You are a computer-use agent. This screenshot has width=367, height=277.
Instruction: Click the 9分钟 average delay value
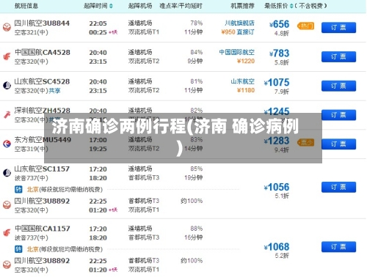click(195, 61)
